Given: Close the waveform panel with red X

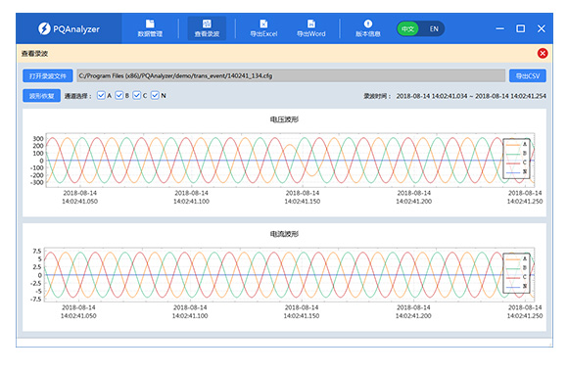Looking at the screenshot, I should (x=543, y=54).
